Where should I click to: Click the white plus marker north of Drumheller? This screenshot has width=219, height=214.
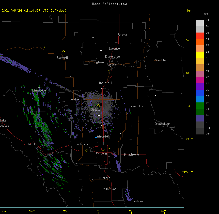pos(155,95)
